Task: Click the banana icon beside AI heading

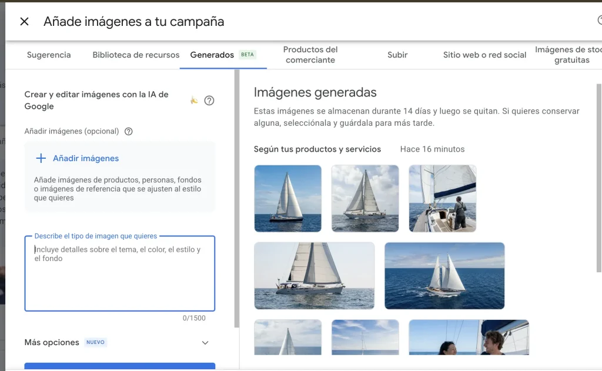Action: click(193, 101)
